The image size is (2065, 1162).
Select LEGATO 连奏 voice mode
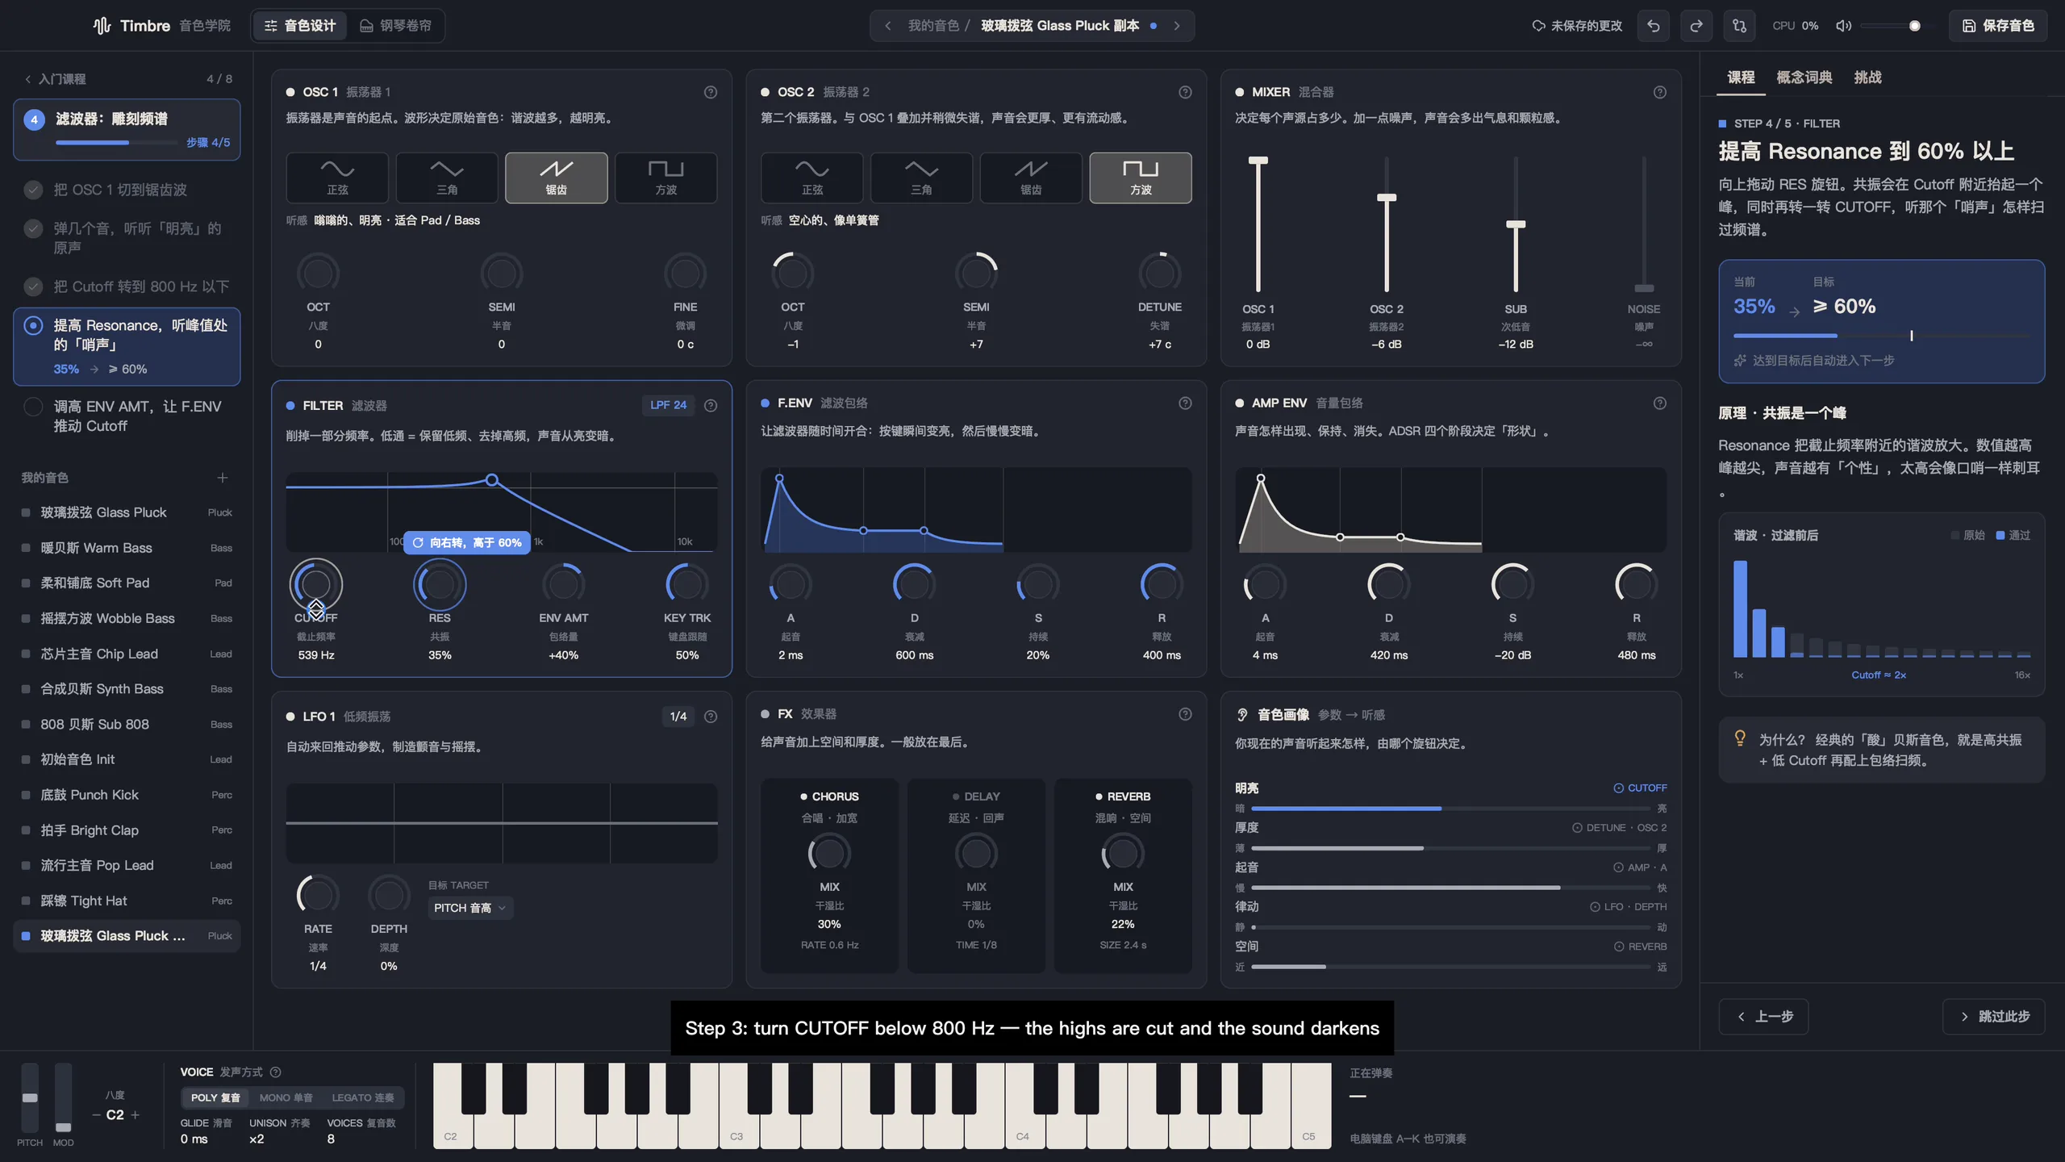click(x=363, y=1097)
